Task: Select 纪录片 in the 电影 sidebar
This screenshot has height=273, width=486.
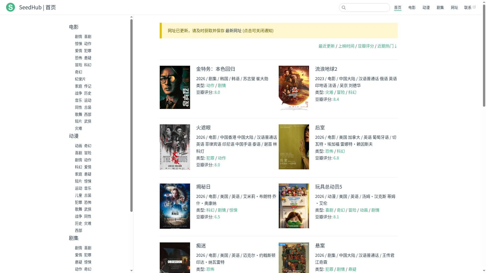Action: 80,79
